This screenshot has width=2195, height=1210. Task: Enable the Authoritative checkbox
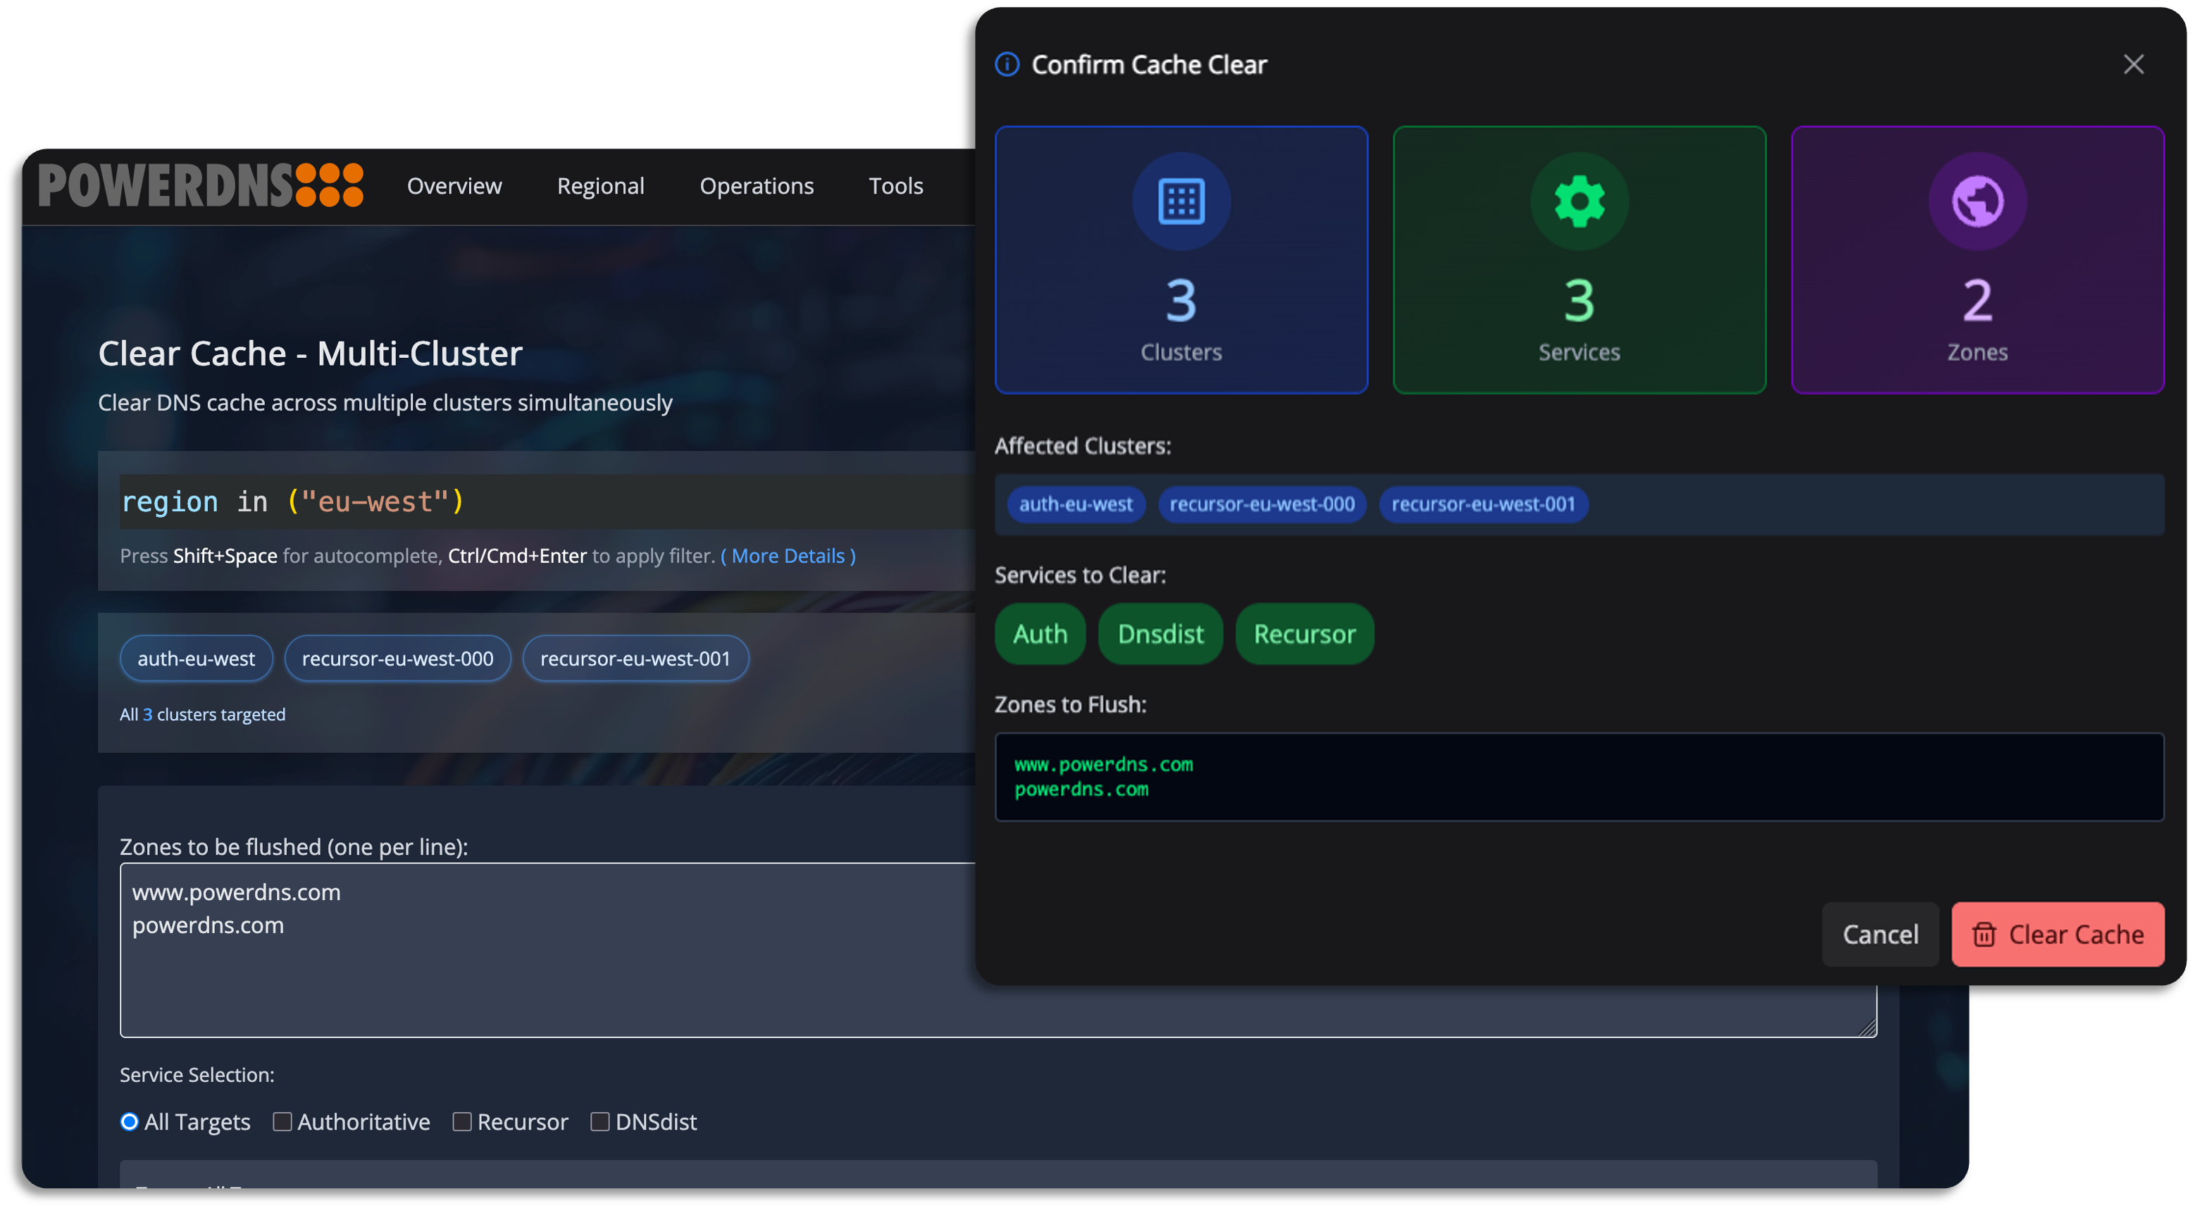(x=283, y=1122)
